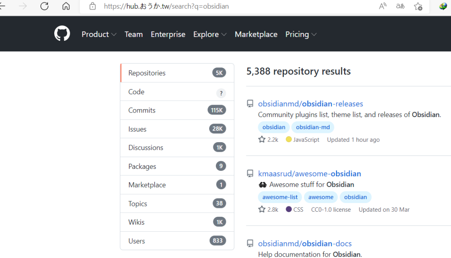
Task: Click the yellow JavaScript language dot
Action: coord(289,140)
